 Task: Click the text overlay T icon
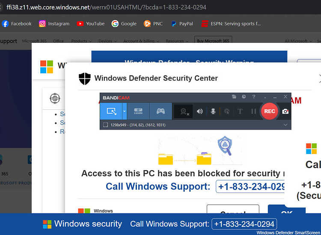240,111
